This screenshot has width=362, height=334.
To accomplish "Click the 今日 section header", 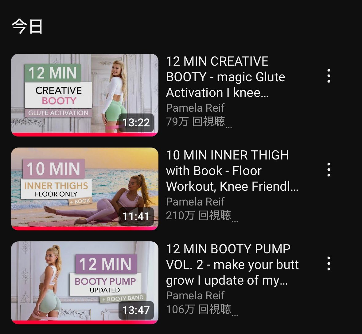I will pyautogui.click(x=27, y=26).
